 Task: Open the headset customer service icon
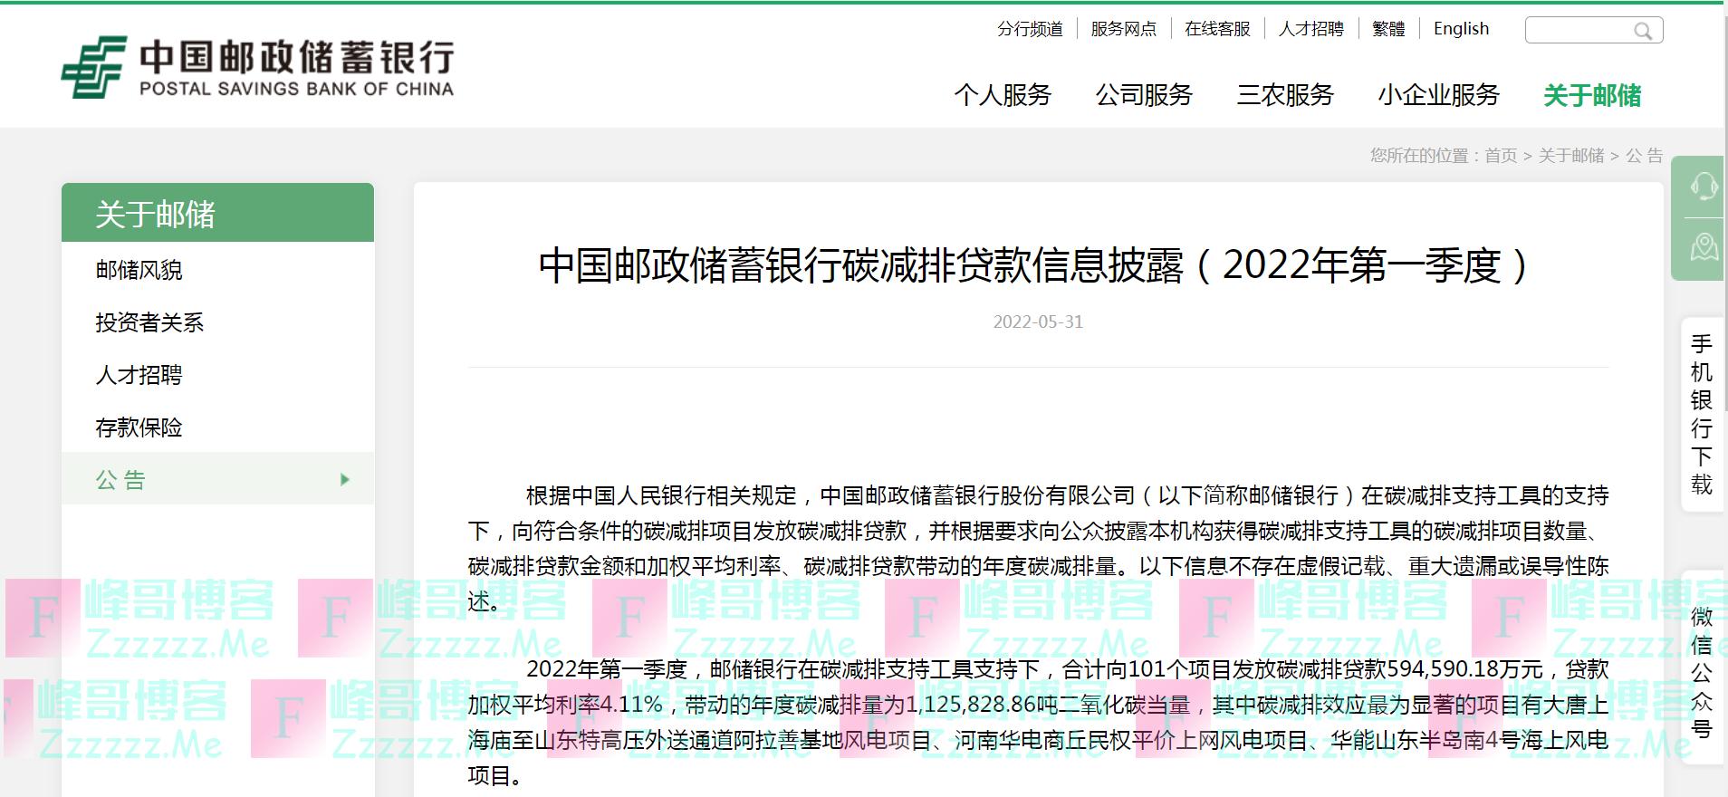[1704, 187]
